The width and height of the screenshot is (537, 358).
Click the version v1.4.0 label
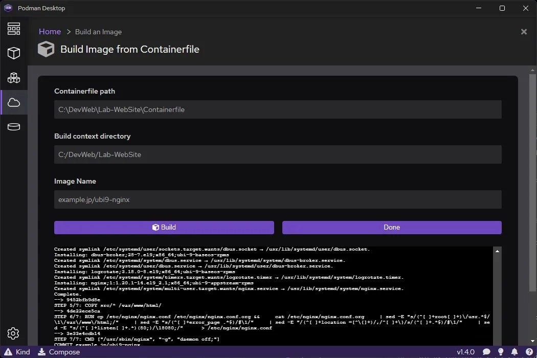pyautogui.click(x=465, y=352)
